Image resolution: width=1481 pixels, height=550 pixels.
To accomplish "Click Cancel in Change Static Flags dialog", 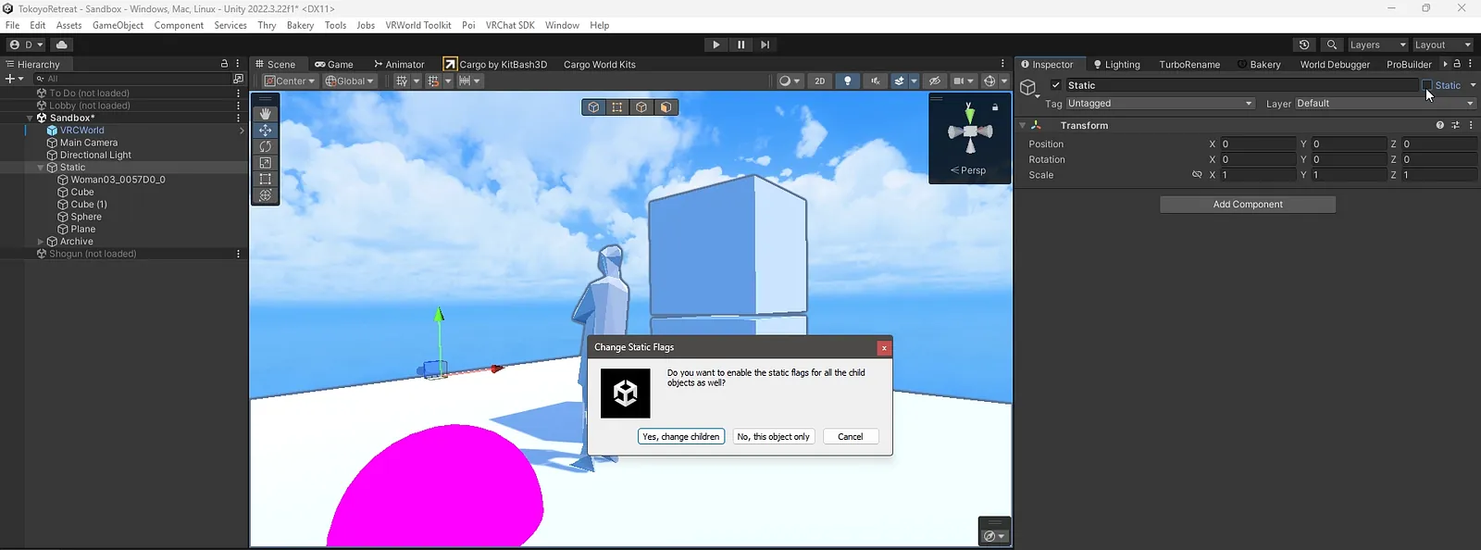I will (x=851, y=436).
